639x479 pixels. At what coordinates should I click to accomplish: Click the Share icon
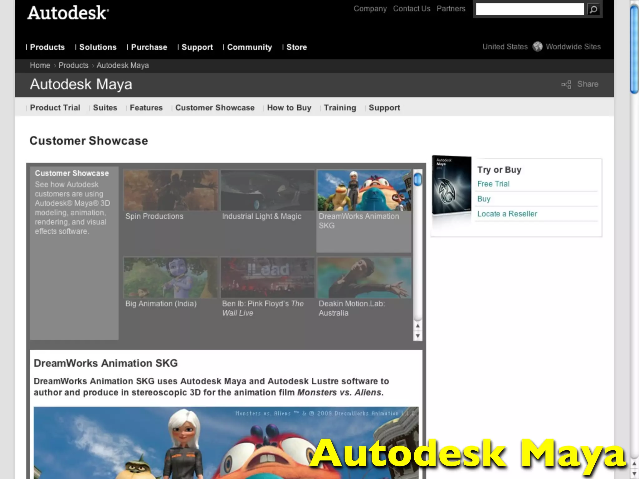[566, 84]
